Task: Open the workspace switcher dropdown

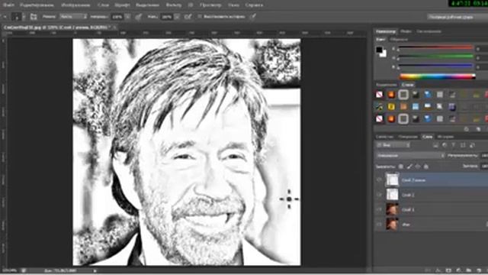Action: click(457, 17)
